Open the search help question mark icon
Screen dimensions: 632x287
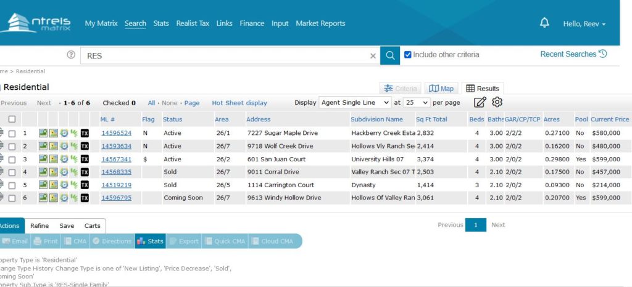pyautogui.click(x=71, y=55)
